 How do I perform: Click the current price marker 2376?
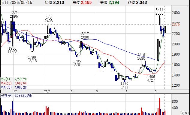click(x=176, y=24)
